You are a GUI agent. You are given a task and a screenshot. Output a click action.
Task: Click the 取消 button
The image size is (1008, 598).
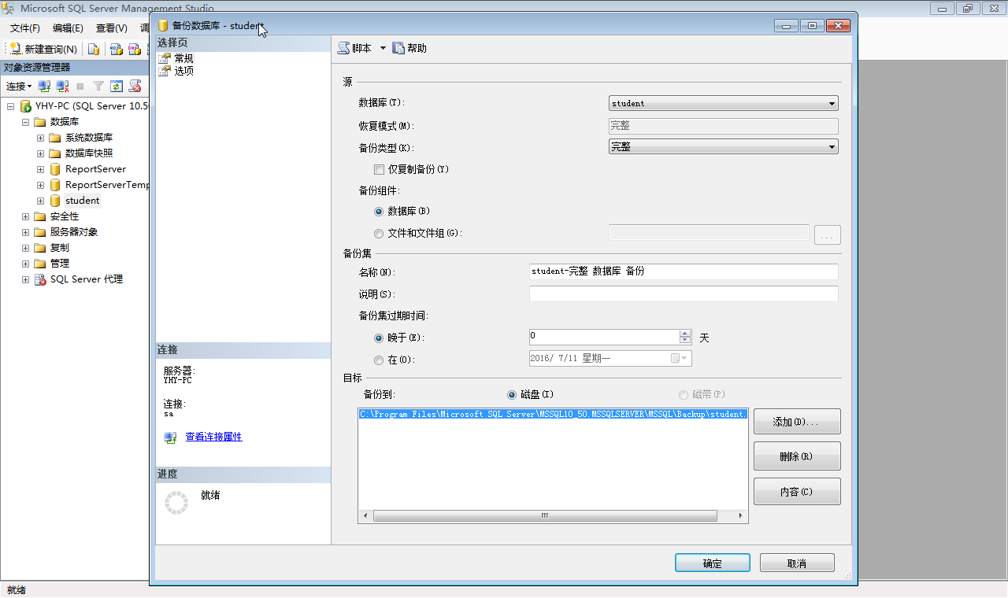point(797,563)
